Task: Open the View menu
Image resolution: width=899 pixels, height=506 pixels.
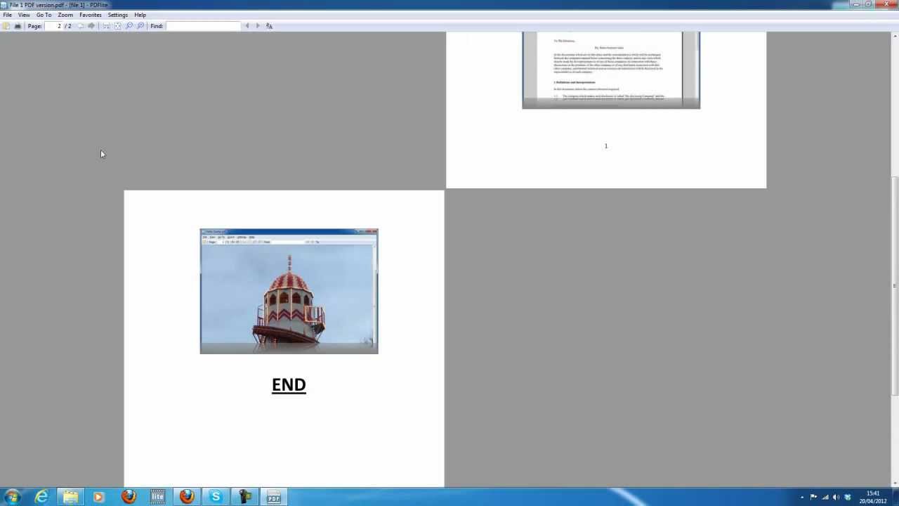Action: pyautogui.click(x=24, y=14)
